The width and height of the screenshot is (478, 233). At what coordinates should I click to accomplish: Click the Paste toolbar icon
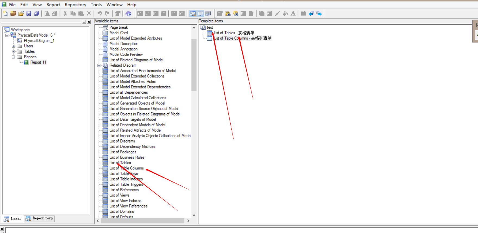(x=81, y=14)
